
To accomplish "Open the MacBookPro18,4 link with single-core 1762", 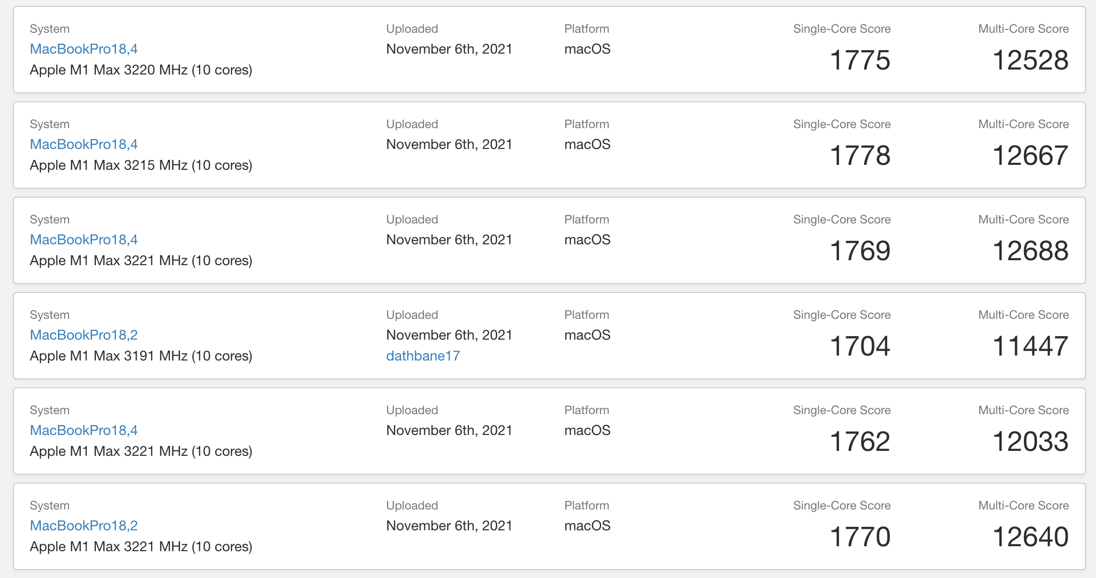I will (83, 431).
